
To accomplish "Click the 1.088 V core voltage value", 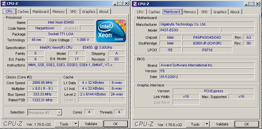I will pos(83,40).
